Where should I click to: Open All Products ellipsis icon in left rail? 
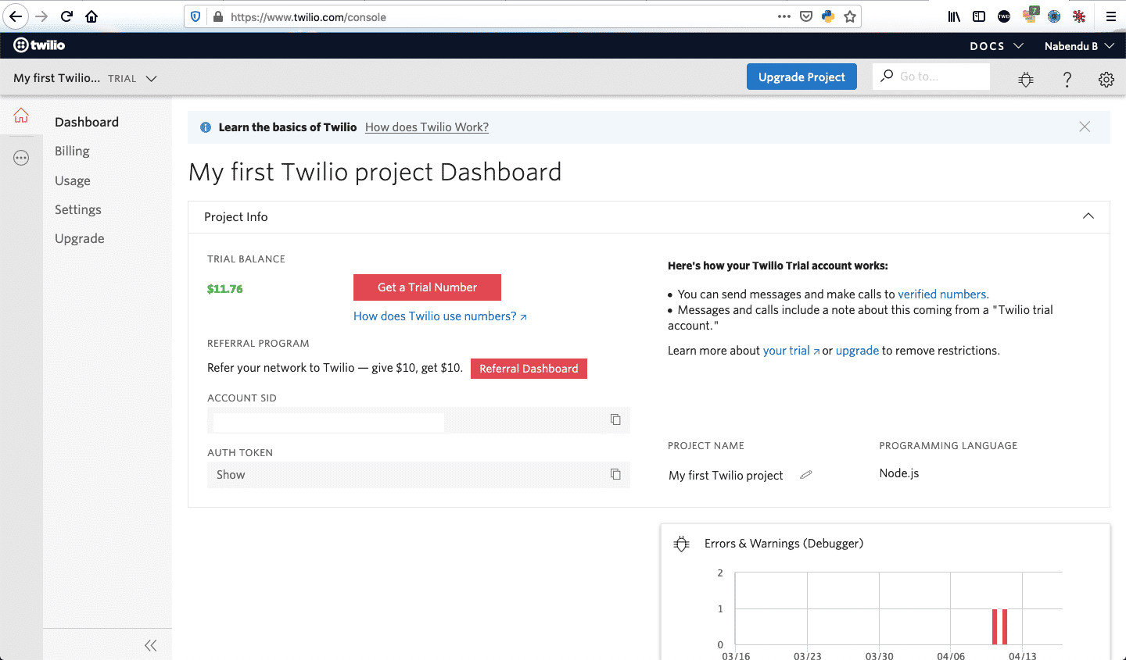point(21,158)
